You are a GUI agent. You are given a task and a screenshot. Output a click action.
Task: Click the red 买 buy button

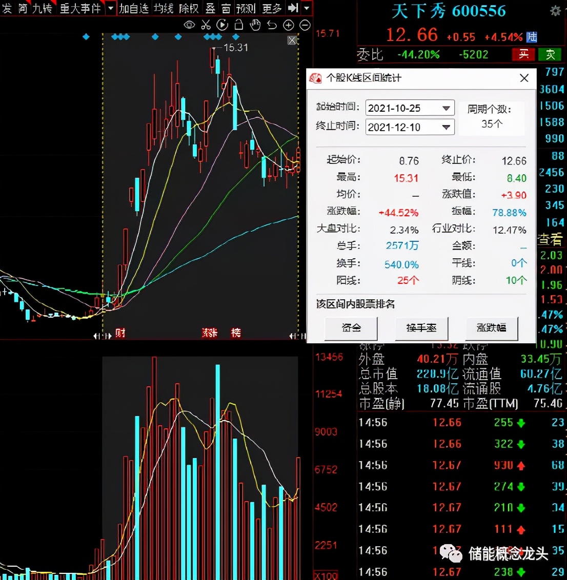coord(523,54)
